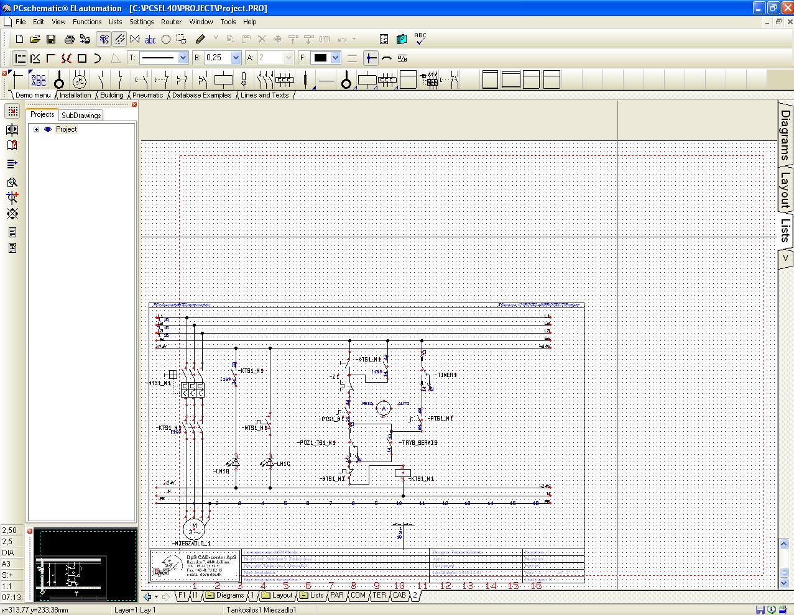The width and height of the screenshot is (794, 615).
Task: Select the circle drawing tool
Action: [x=165, y=39]
